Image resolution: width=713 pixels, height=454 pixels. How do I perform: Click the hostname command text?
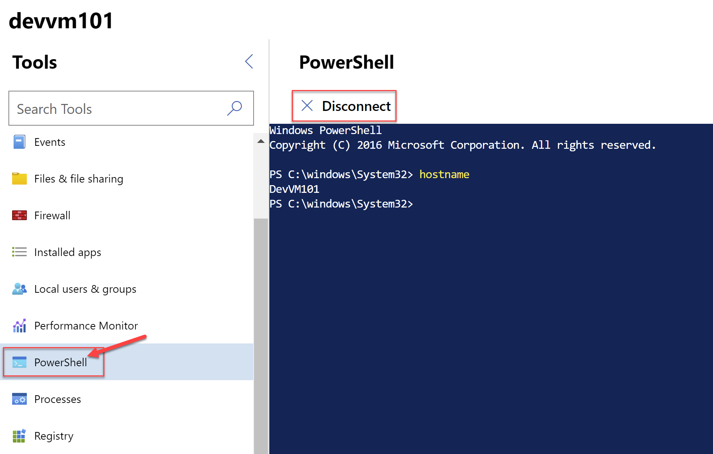point(444,174)
